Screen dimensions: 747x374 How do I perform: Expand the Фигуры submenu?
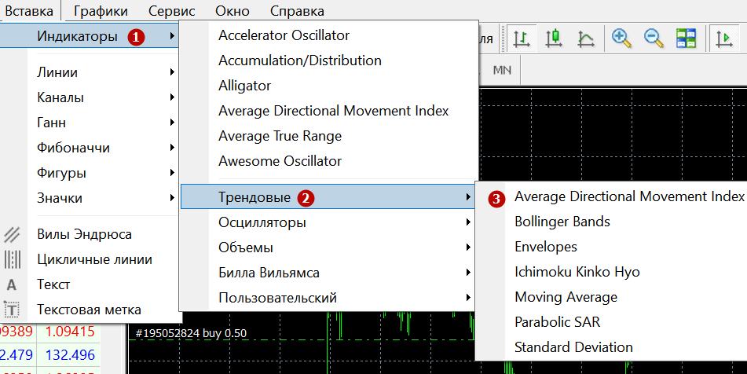click(104, 173)
